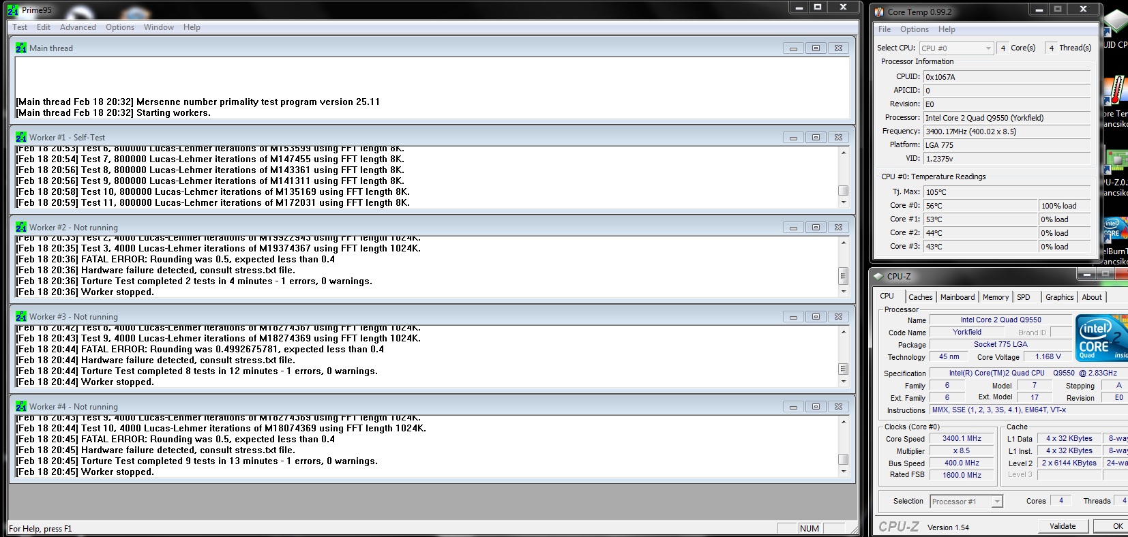Maximize the Worker #3 child window
The image size is (1128, 537).
[816, 317]
